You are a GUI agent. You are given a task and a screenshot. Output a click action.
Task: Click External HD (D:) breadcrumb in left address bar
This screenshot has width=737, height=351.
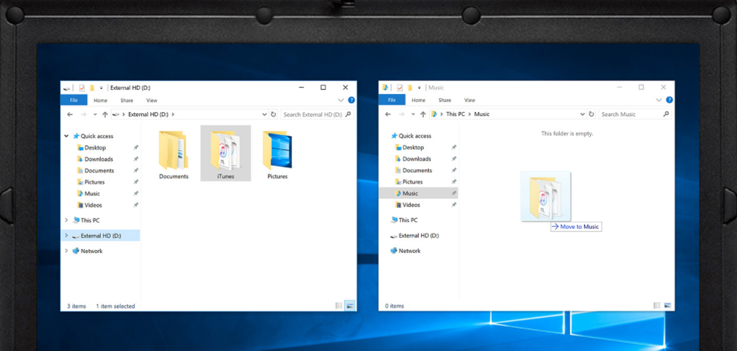pos(148,114)
